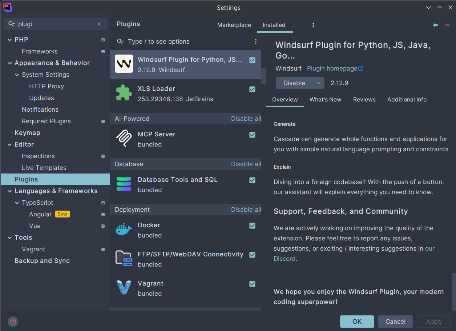Toggle Database Tools and SQL checkbox
456x331 pixels.
click(x=253, y=180)
